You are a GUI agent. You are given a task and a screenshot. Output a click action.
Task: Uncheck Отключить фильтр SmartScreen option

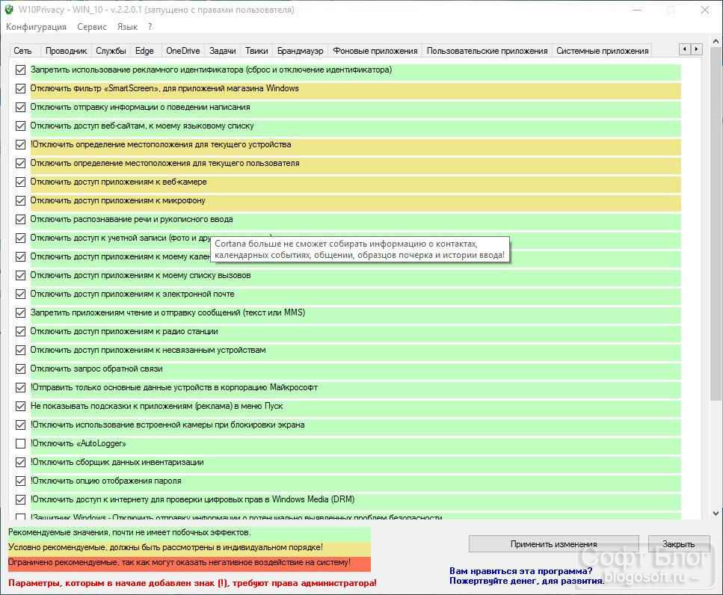(x=20, y=88)
